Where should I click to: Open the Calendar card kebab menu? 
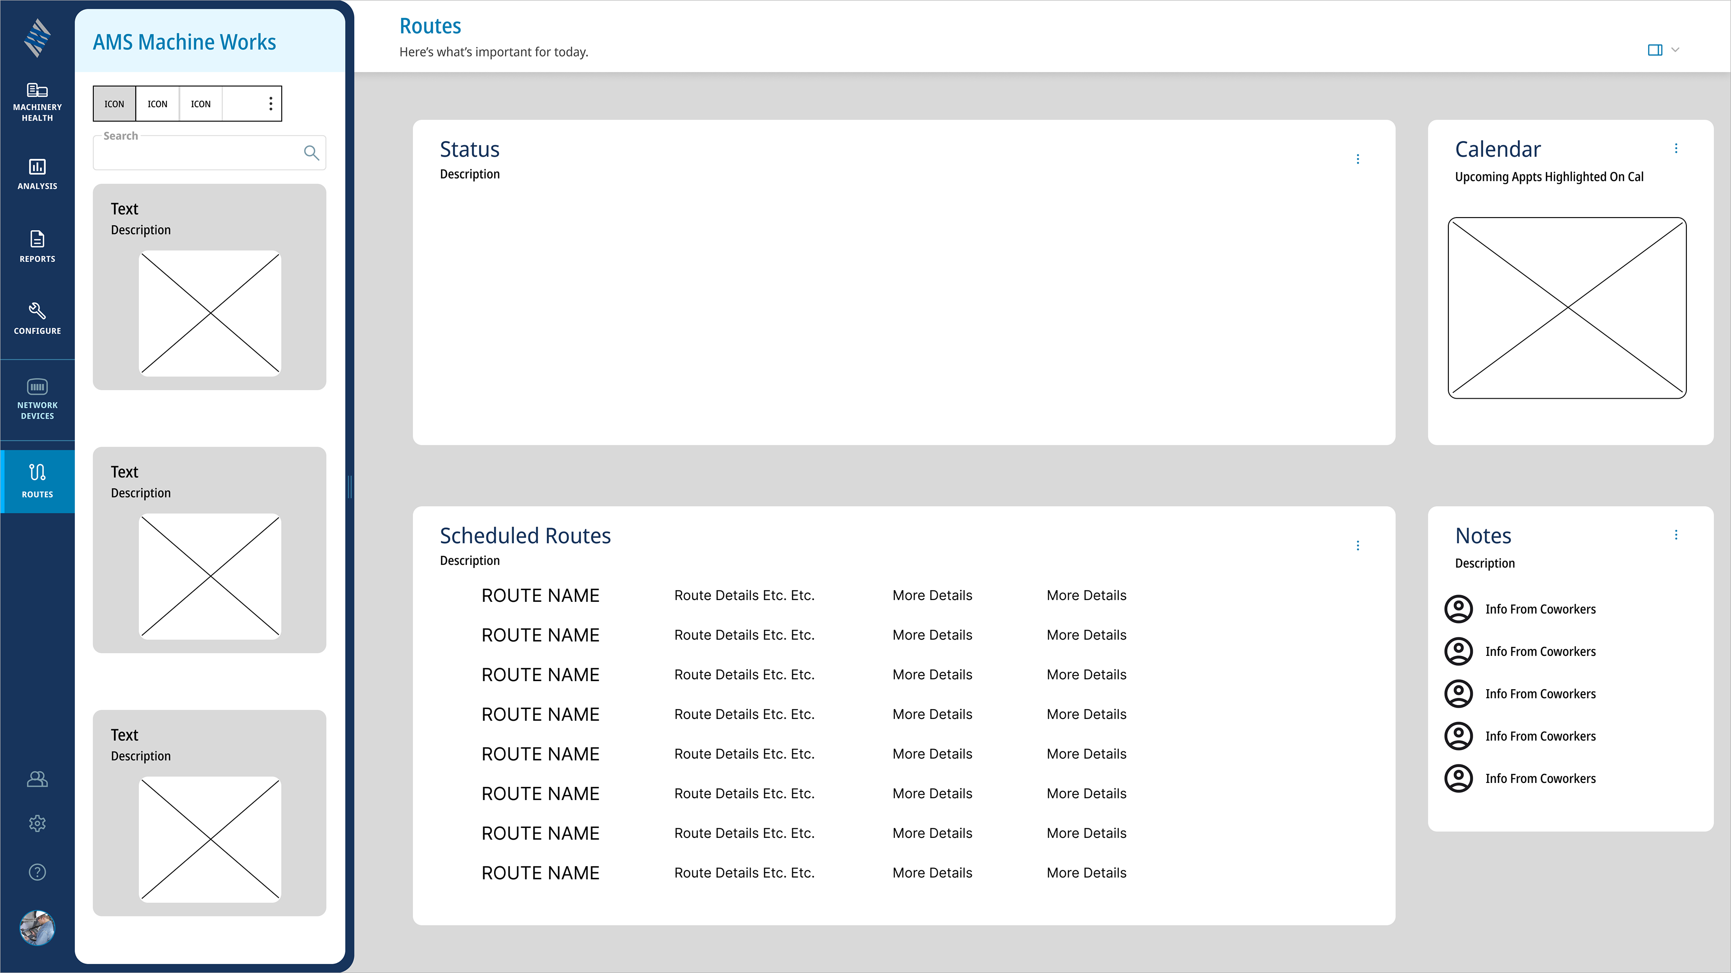(x=1676, y=148)
